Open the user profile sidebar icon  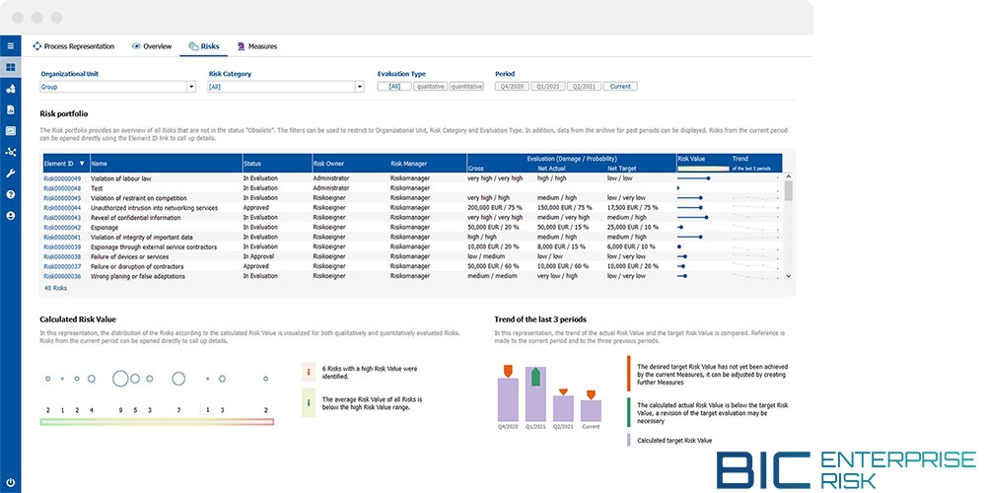[10, 216]
